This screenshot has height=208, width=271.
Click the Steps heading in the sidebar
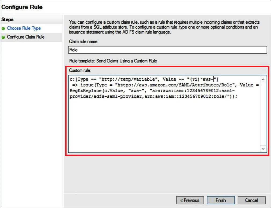(8, 20)
